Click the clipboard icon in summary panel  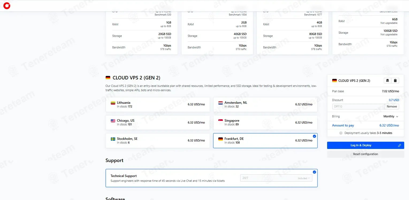point(395,80)
